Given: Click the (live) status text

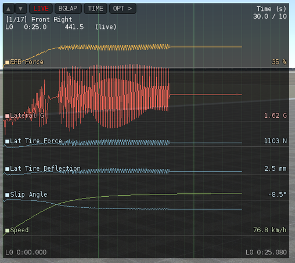Looking at the screenshot, I should (x=106, y=27).
